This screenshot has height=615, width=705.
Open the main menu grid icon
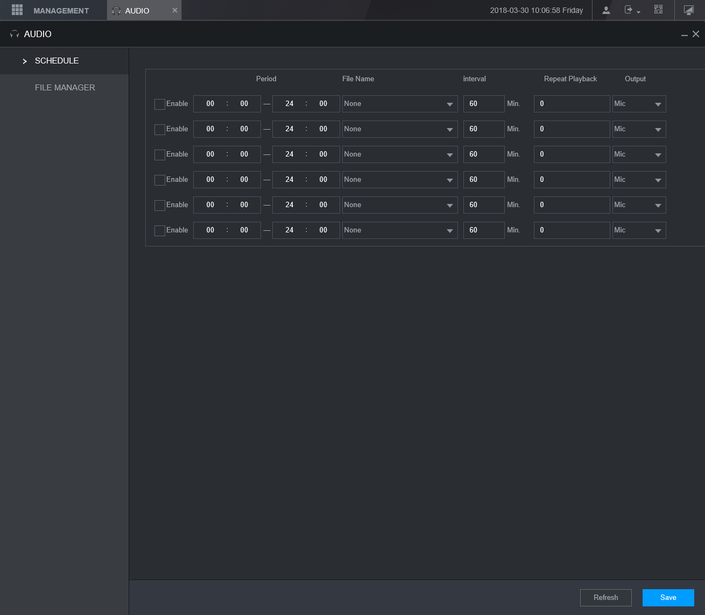coord(17,10)
